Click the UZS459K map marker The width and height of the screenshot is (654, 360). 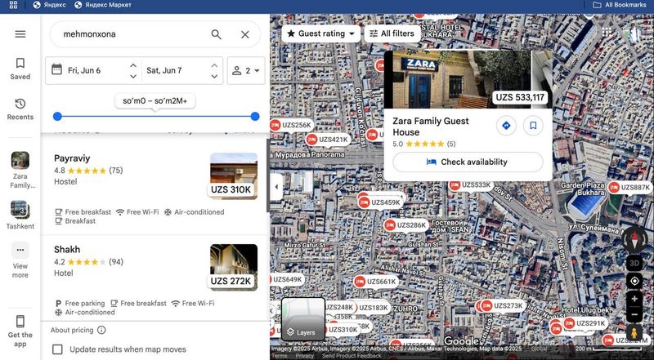coord(381,202)
